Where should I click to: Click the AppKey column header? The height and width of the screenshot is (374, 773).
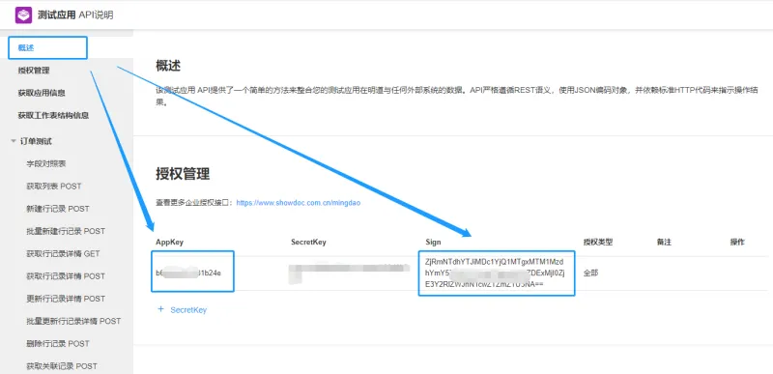pos(170,242)
